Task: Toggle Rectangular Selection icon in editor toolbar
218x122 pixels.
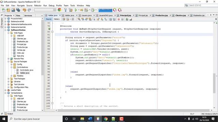Action: pos(94,19)
